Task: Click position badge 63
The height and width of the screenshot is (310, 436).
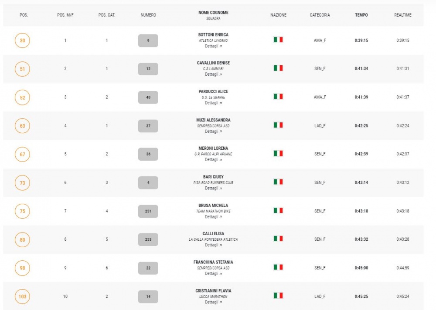Action: [22, 126]
